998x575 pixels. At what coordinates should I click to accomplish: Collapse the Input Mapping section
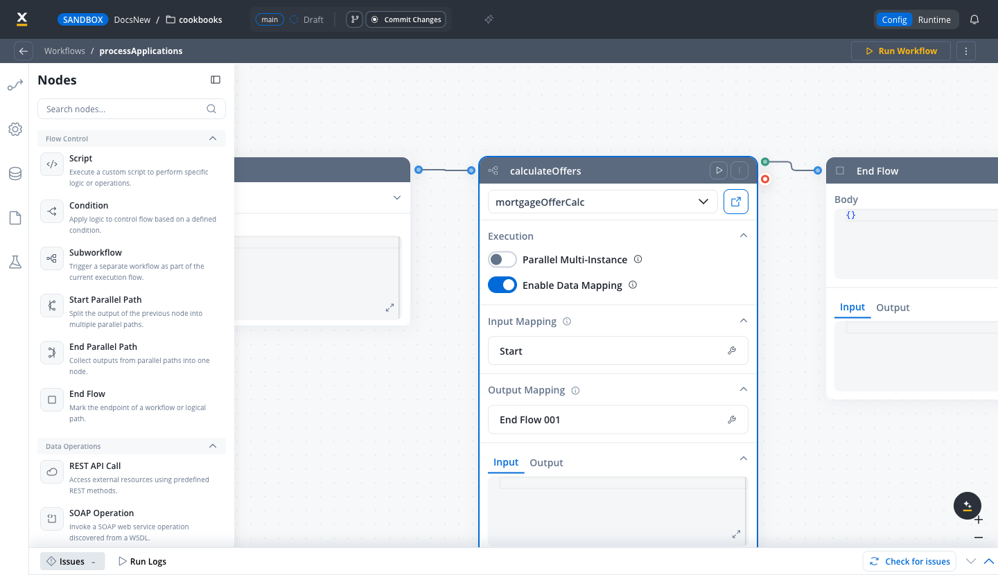(743, 321)
